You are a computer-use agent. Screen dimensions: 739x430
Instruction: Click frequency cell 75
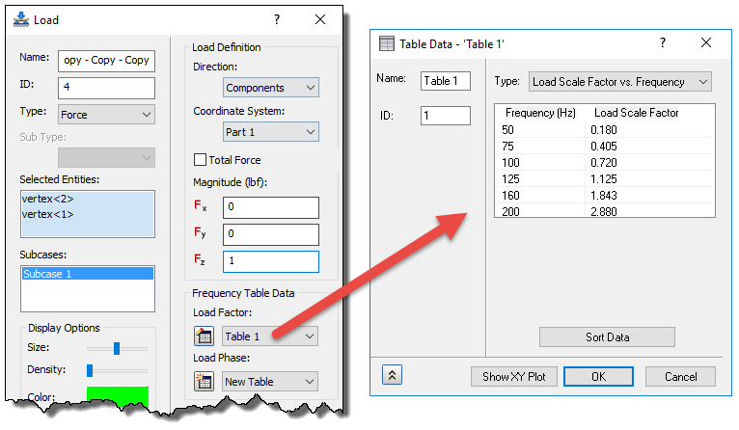(x=540, y=146)
